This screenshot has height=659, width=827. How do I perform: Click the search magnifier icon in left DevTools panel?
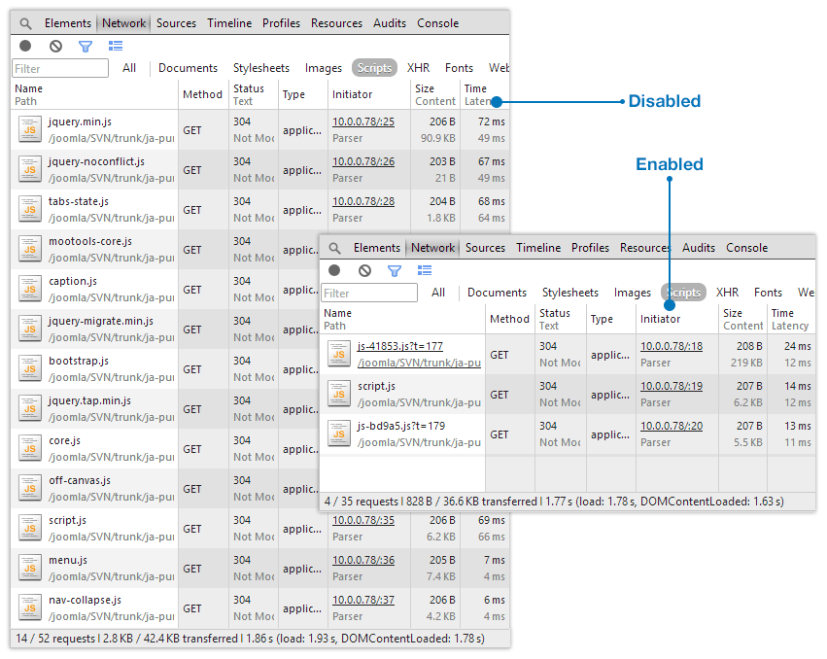coord(25,23)
